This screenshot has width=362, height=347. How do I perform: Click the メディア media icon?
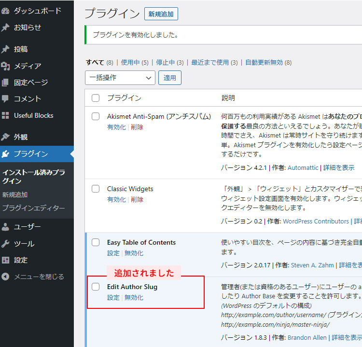[5, 66]
